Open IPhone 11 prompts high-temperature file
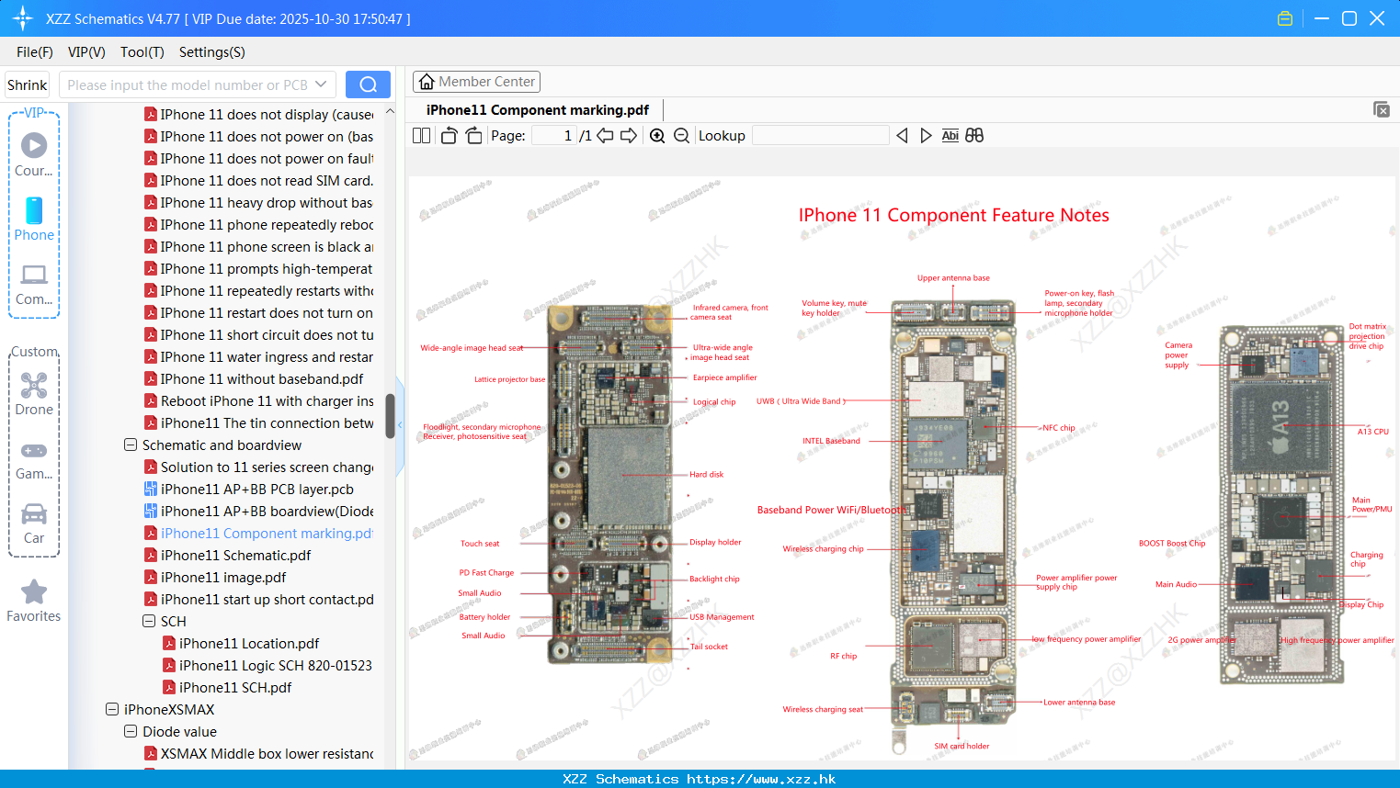The width and height of the screenshot is (1400, 788). click(x=267, y=269)
